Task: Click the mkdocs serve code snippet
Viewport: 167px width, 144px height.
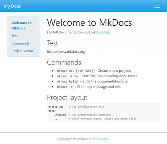Action: [x=67, y=76]
